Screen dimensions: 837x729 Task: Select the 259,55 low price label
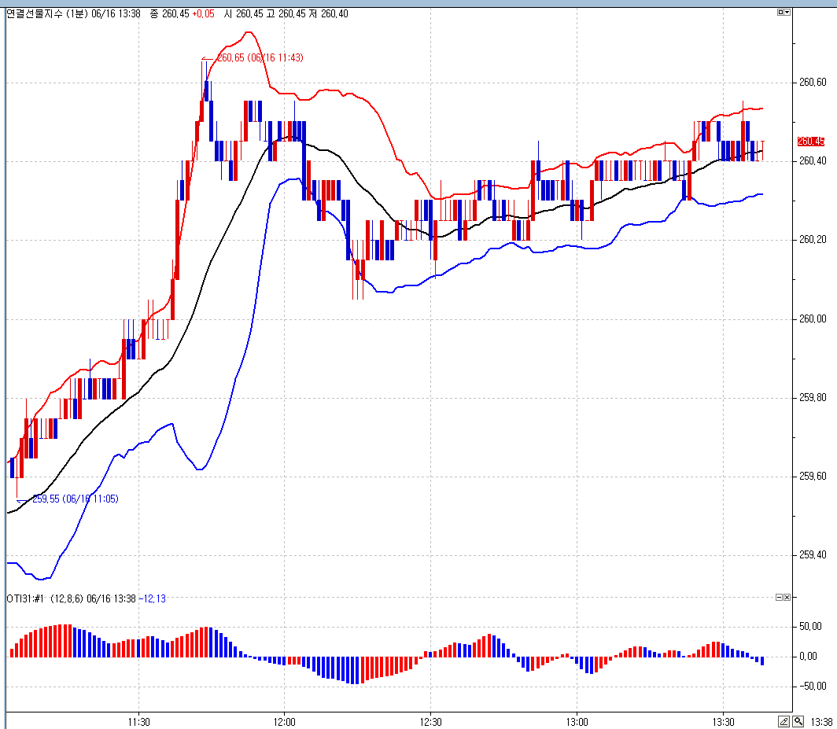pyautogui.click(x=75, y=499)
